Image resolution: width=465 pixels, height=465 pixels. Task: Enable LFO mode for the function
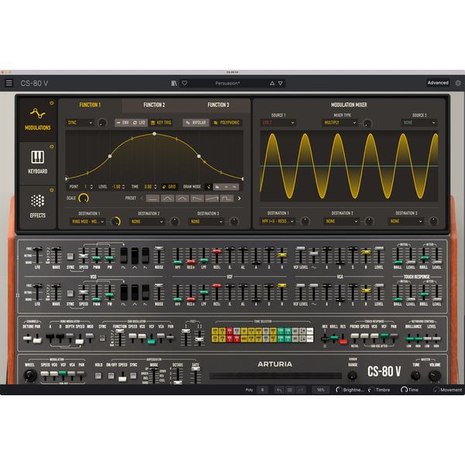click(x=139, y=122)
